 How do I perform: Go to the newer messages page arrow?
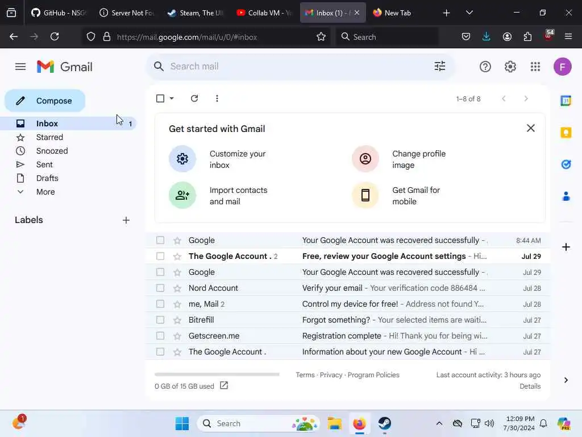[x=504, y=98]
